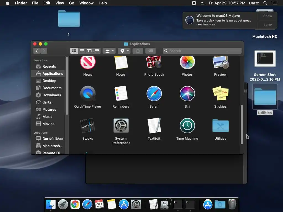Select the Screen Shot file on desktop

pyautogui.click(x=265, y=59)
